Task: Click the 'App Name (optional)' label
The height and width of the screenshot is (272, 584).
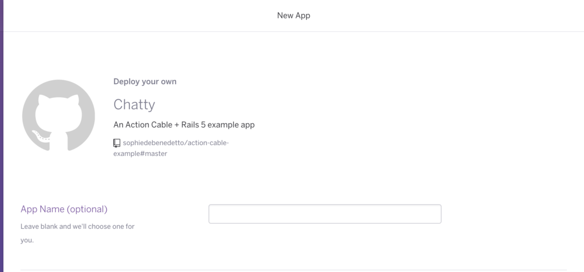Action: pyautogui.click(x=64, y=209)
